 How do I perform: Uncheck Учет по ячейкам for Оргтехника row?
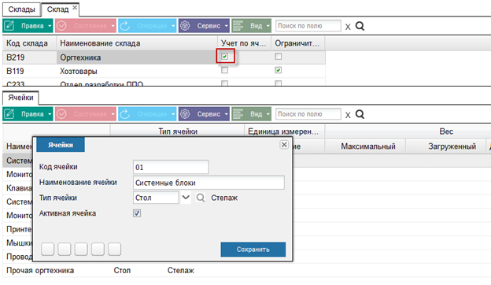pyautogui.click(x=224, y=57)
